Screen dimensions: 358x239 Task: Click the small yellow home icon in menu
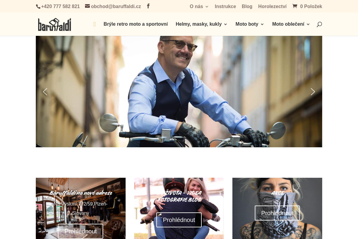[x=95, y=24]
